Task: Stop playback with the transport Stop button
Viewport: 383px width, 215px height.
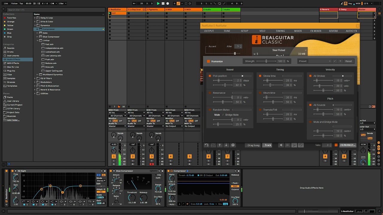Action: (163, 4)
